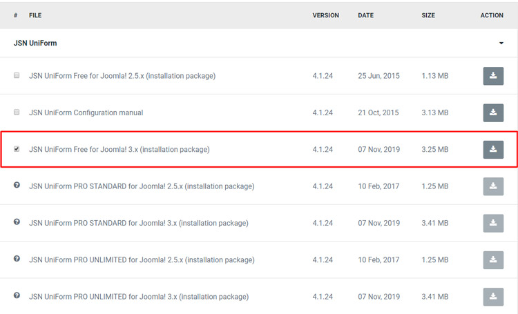Click the # column header

15,15
